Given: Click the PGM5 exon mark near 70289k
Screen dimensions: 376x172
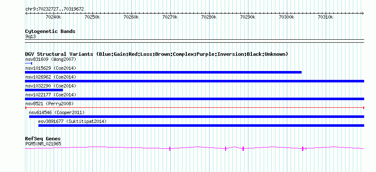Looking at the screenshot, I should click(x=243, y=149).
